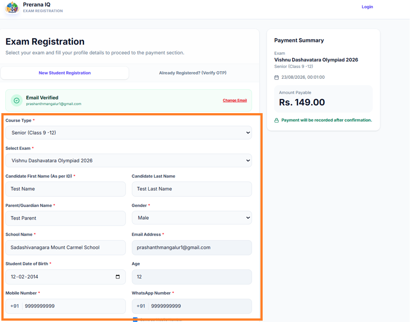
Task: Click the Prerana IQ title text
Action: 37,5
